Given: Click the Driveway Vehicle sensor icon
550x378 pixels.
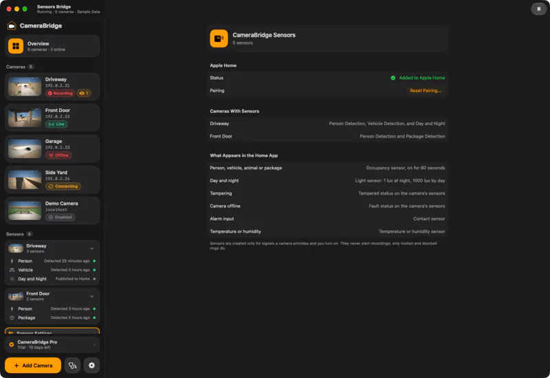Looking at the screenshot, I should (x=12, y=270).
